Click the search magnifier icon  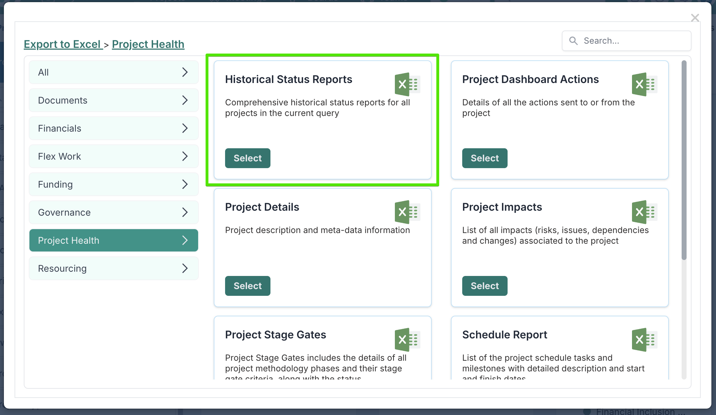[573, 41]
